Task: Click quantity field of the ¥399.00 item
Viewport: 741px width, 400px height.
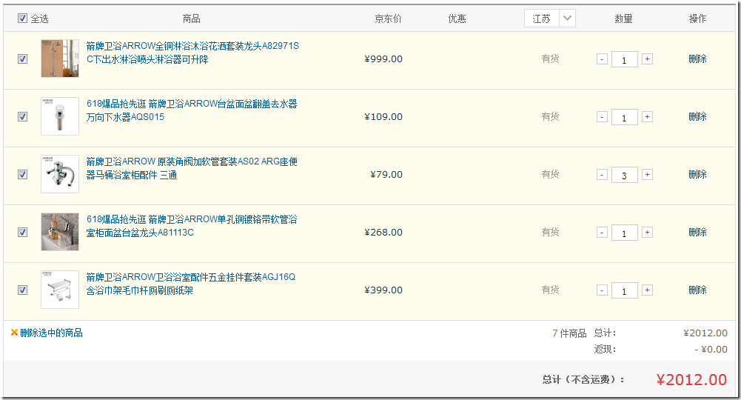Action: pos(624,290)
